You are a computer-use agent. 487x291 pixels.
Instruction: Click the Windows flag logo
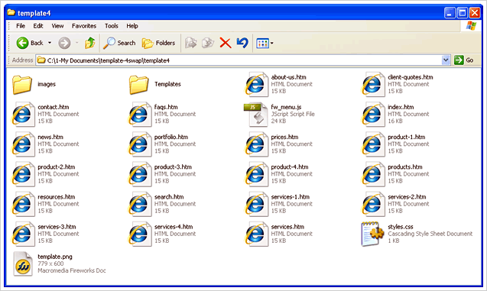pyautogui.click(x=471, y=26)
